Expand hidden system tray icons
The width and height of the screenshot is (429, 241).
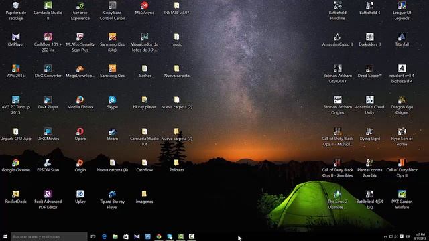385,236
